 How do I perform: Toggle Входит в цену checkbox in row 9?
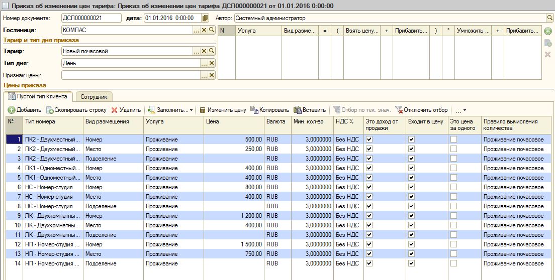point(411,215)
